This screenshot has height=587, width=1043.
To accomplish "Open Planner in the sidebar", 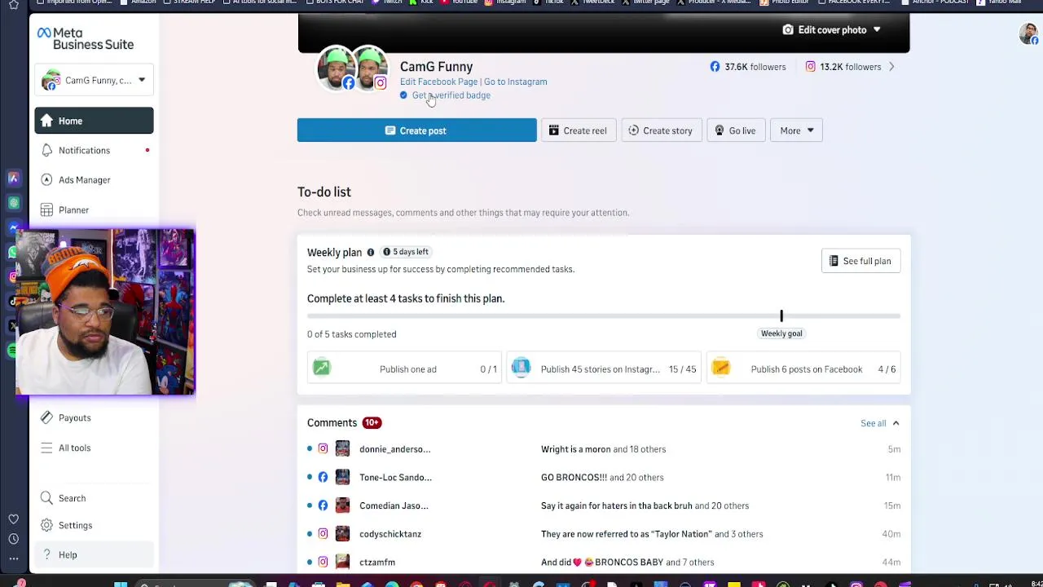I will (94, 210).
